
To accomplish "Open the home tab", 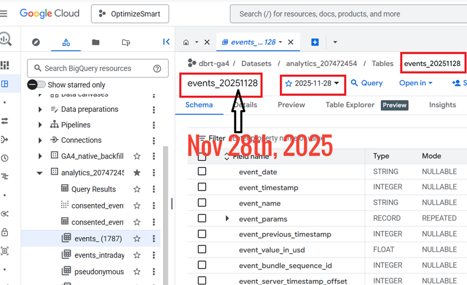I will click(186, 42).
